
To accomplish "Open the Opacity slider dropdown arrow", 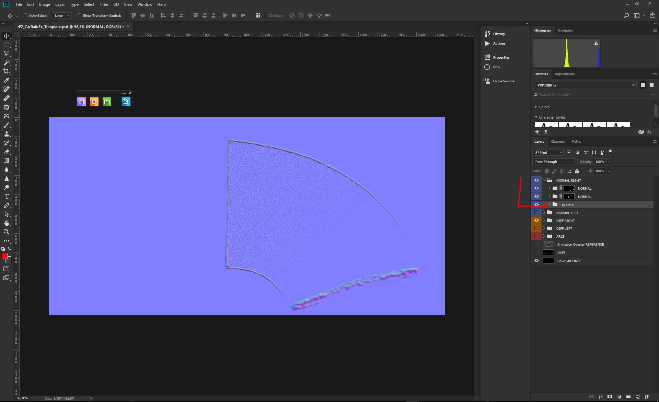I will click(x=609, y=162).
